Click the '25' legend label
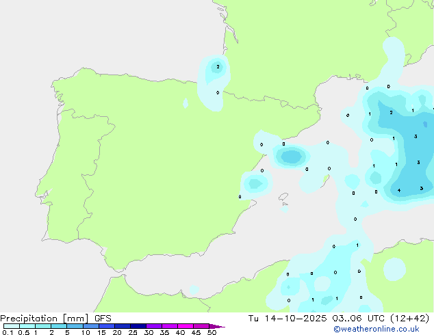This screenshot has width=434, height=335. click(x=133, y=332)
